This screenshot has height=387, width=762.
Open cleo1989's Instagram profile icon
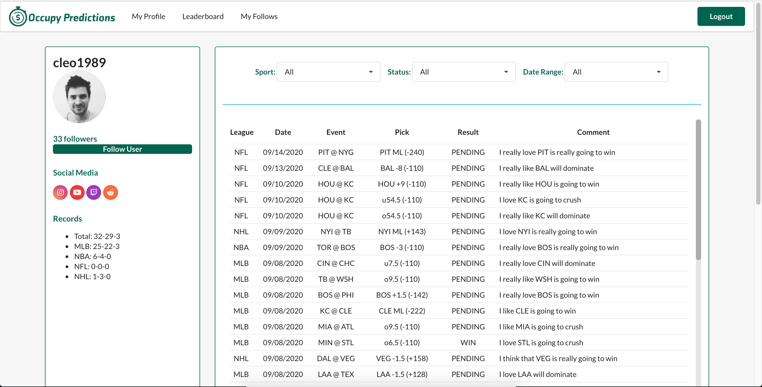click(60, 192)
